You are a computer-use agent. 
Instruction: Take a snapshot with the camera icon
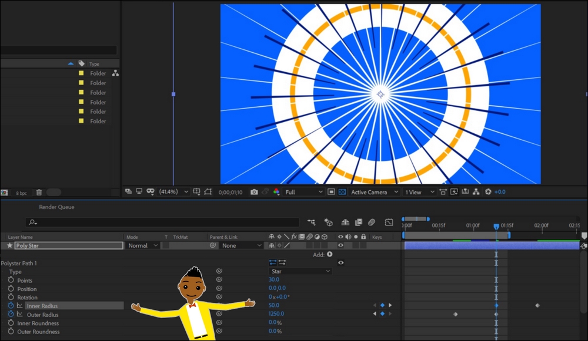click(254, 192)
